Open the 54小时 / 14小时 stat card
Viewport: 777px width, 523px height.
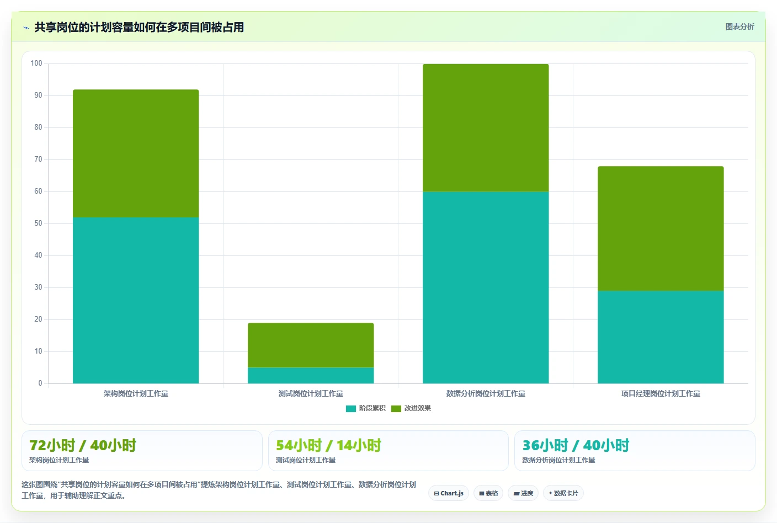[x=388, y=451]
